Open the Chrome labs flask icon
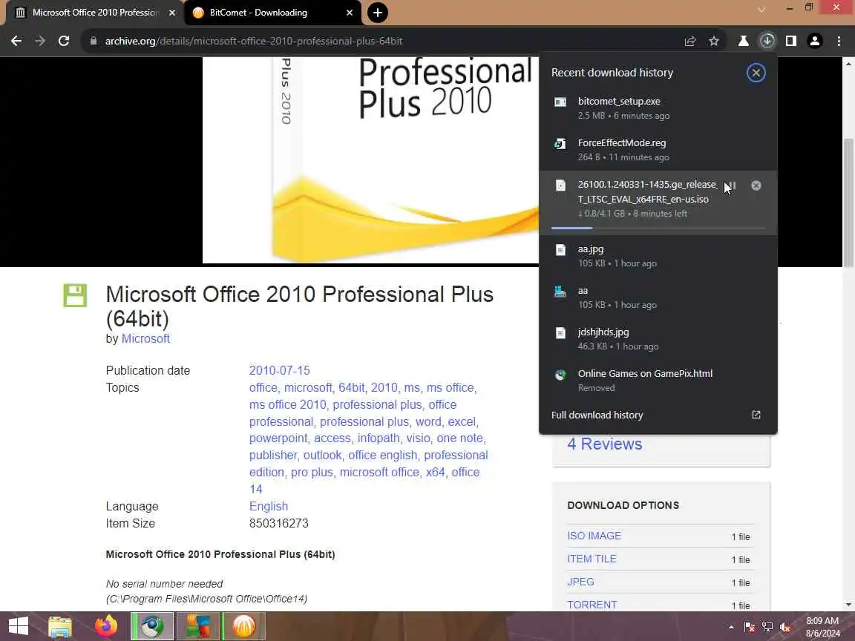This screenshot has height=641, width=855. (x=743, y=41)
